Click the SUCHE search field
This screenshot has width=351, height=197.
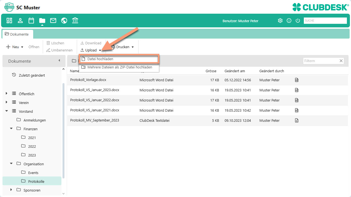[325, 21]
